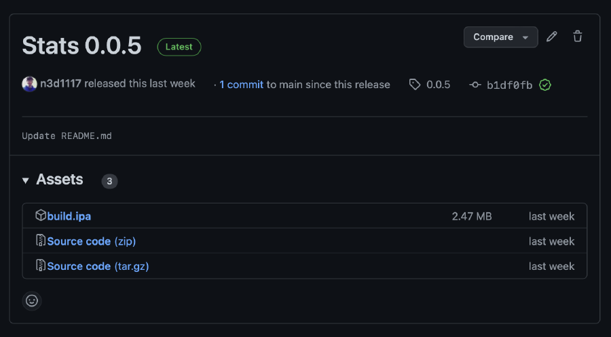Viewport: 611px width, 337px height.
Task: Click the Stats 0.0.5 release title
Action: click(x=81, y=45)
